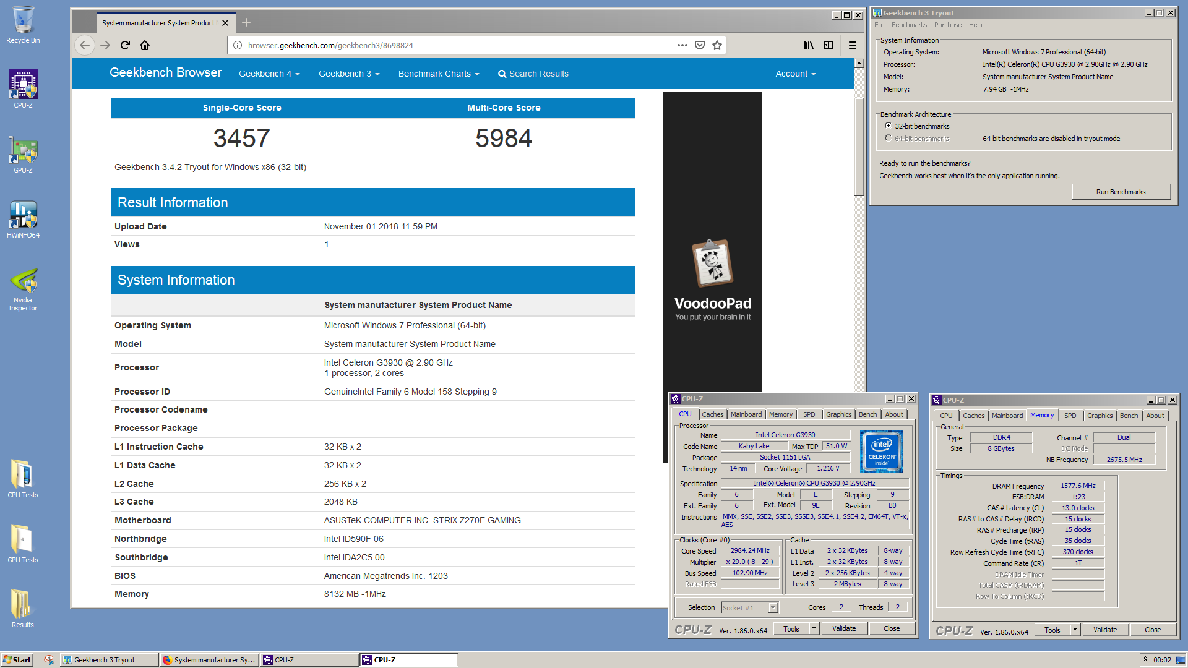Open HWiNFO64 desktop shortcut

point(23,219)
